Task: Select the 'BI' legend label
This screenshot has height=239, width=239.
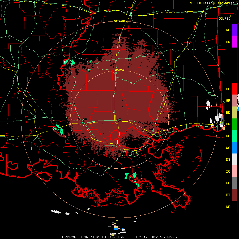Action: tap(228, 195)
